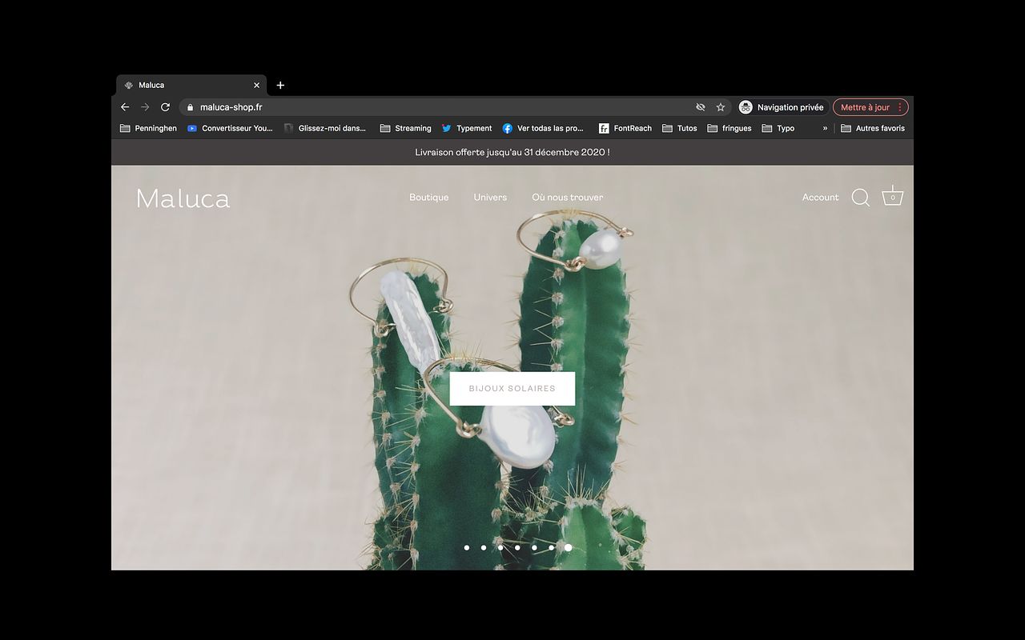1025x640 pixels.
Task: Click the crossed-eye tracking protection icon
Action: 701,107
